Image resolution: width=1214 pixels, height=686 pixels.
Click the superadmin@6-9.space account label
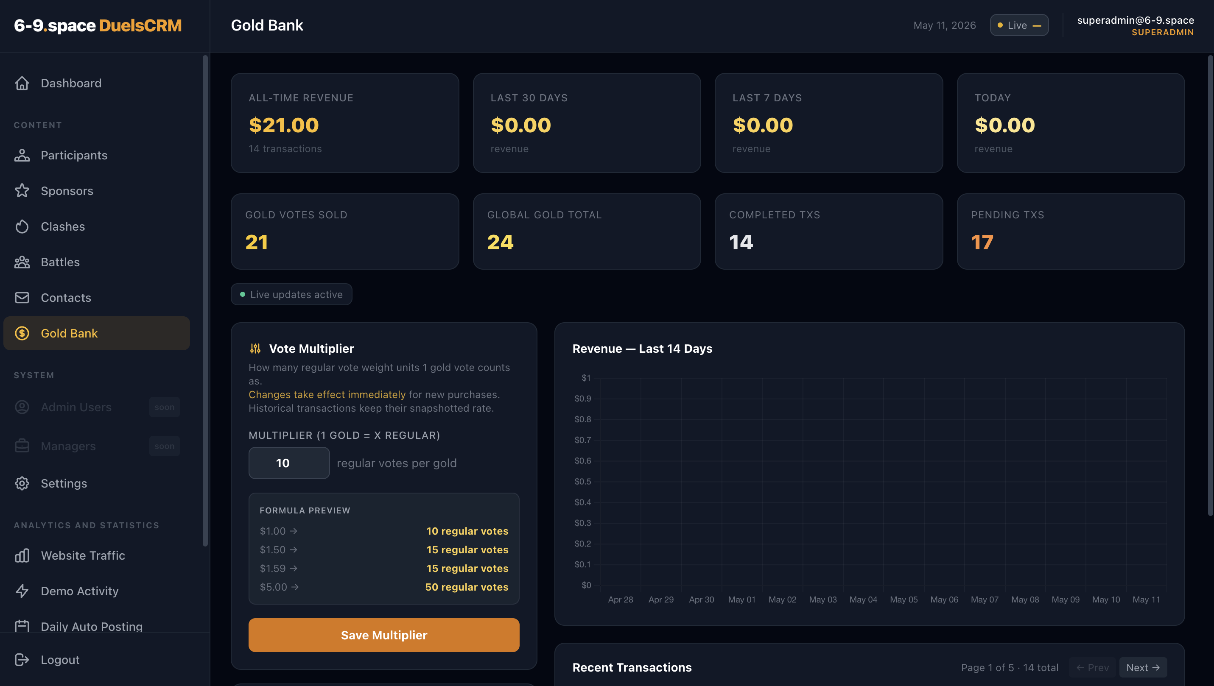pyautogui.click(x=1135, y=20)
